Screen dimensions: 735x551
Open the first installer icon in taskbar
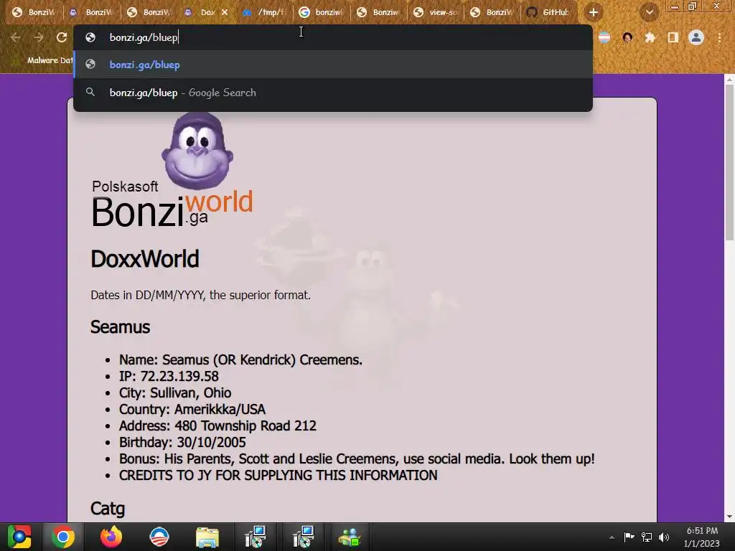[256, 537]
